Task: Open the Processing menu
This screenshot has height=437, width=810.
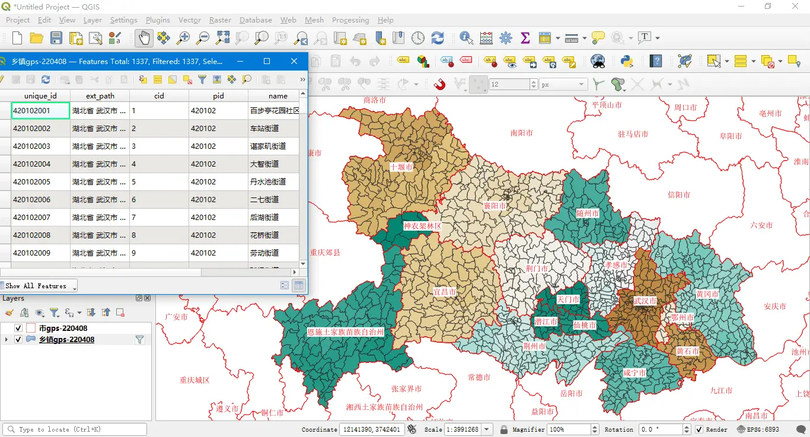Action: (x=350, y=20)
